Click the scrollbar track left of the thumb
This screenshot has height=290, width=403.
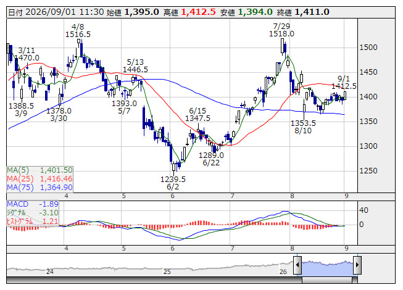[x=154, y=280]
